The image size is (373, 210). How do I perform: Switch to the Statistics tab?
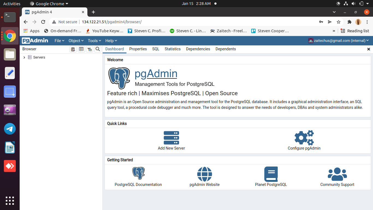(173, 49)
